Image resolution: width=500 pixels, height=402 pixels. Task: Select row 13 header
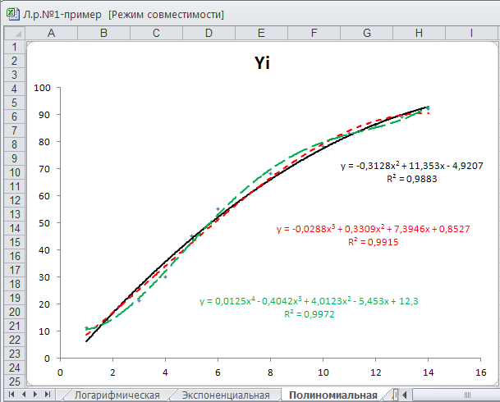point(14,214)
